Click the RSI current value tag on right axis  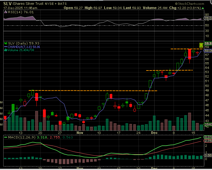point(208,18)
